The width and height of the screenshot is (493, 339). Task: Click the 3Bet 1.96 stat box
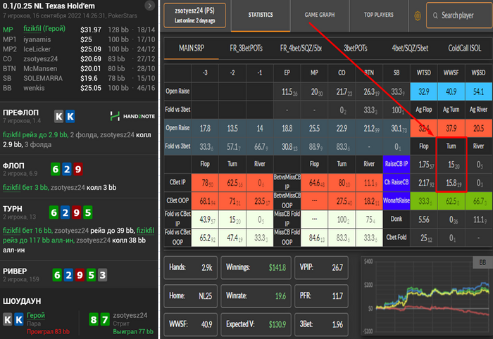click(321, 324)
